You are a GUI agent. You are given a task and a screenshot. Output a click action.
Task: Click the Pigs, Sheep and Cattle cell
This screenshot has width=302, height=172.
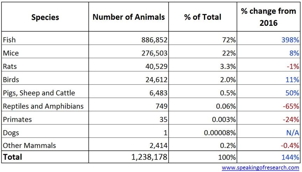tap(39, 93)
